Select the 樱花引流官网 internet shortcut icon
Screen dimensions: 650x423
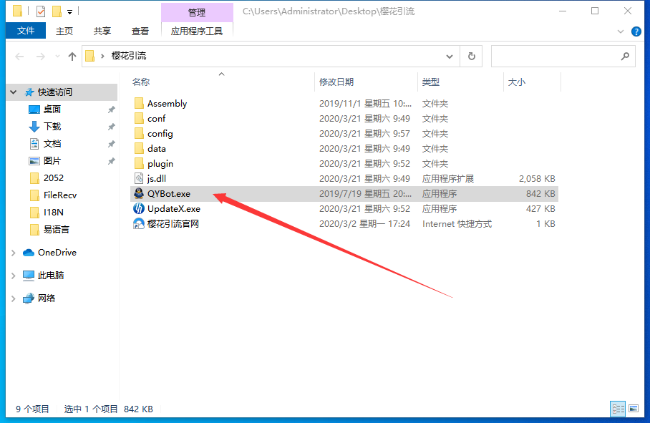pyautogui.click(x=139, y=224)
